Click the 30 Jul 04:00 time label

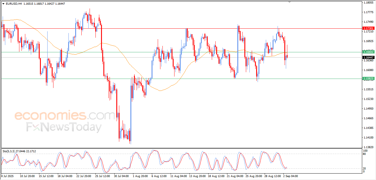coord(121,176)
